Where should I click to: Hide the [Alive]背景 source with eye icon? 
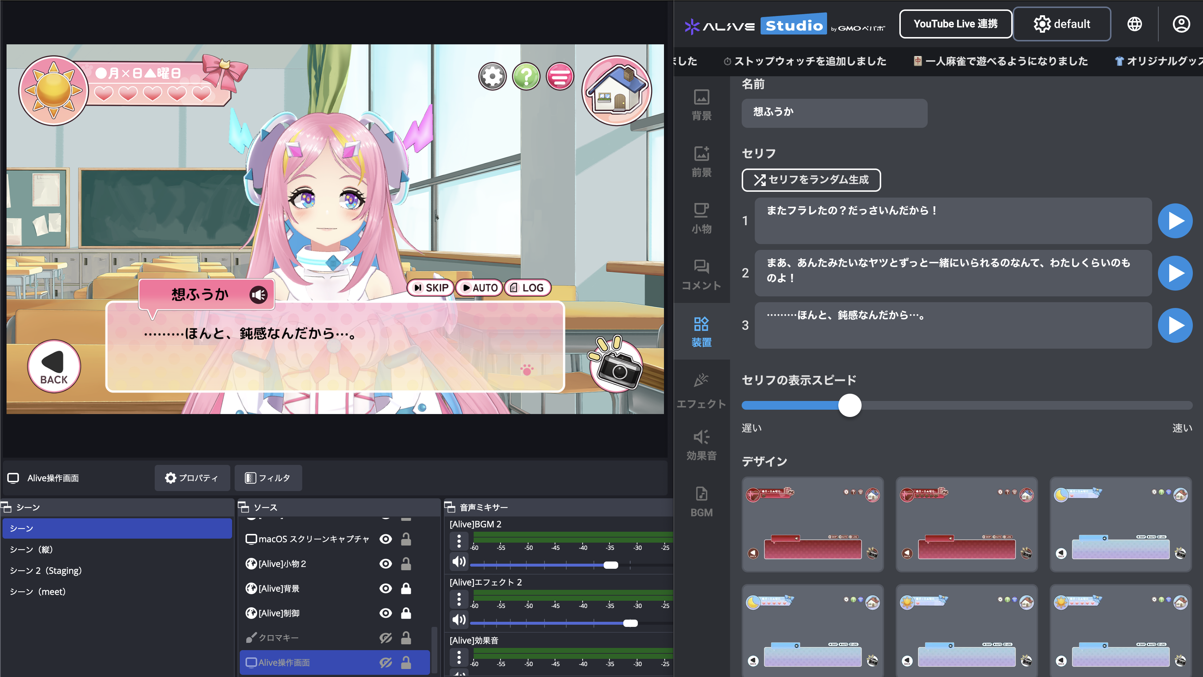385,588
